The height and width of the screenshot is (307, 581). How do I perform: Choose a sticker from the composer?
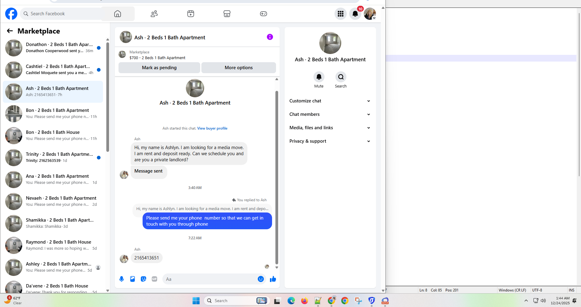click(143, 279)
